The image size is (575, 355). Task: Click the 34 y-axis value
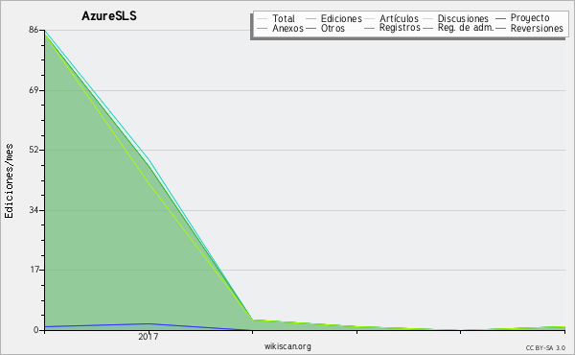tap(34, 210)
